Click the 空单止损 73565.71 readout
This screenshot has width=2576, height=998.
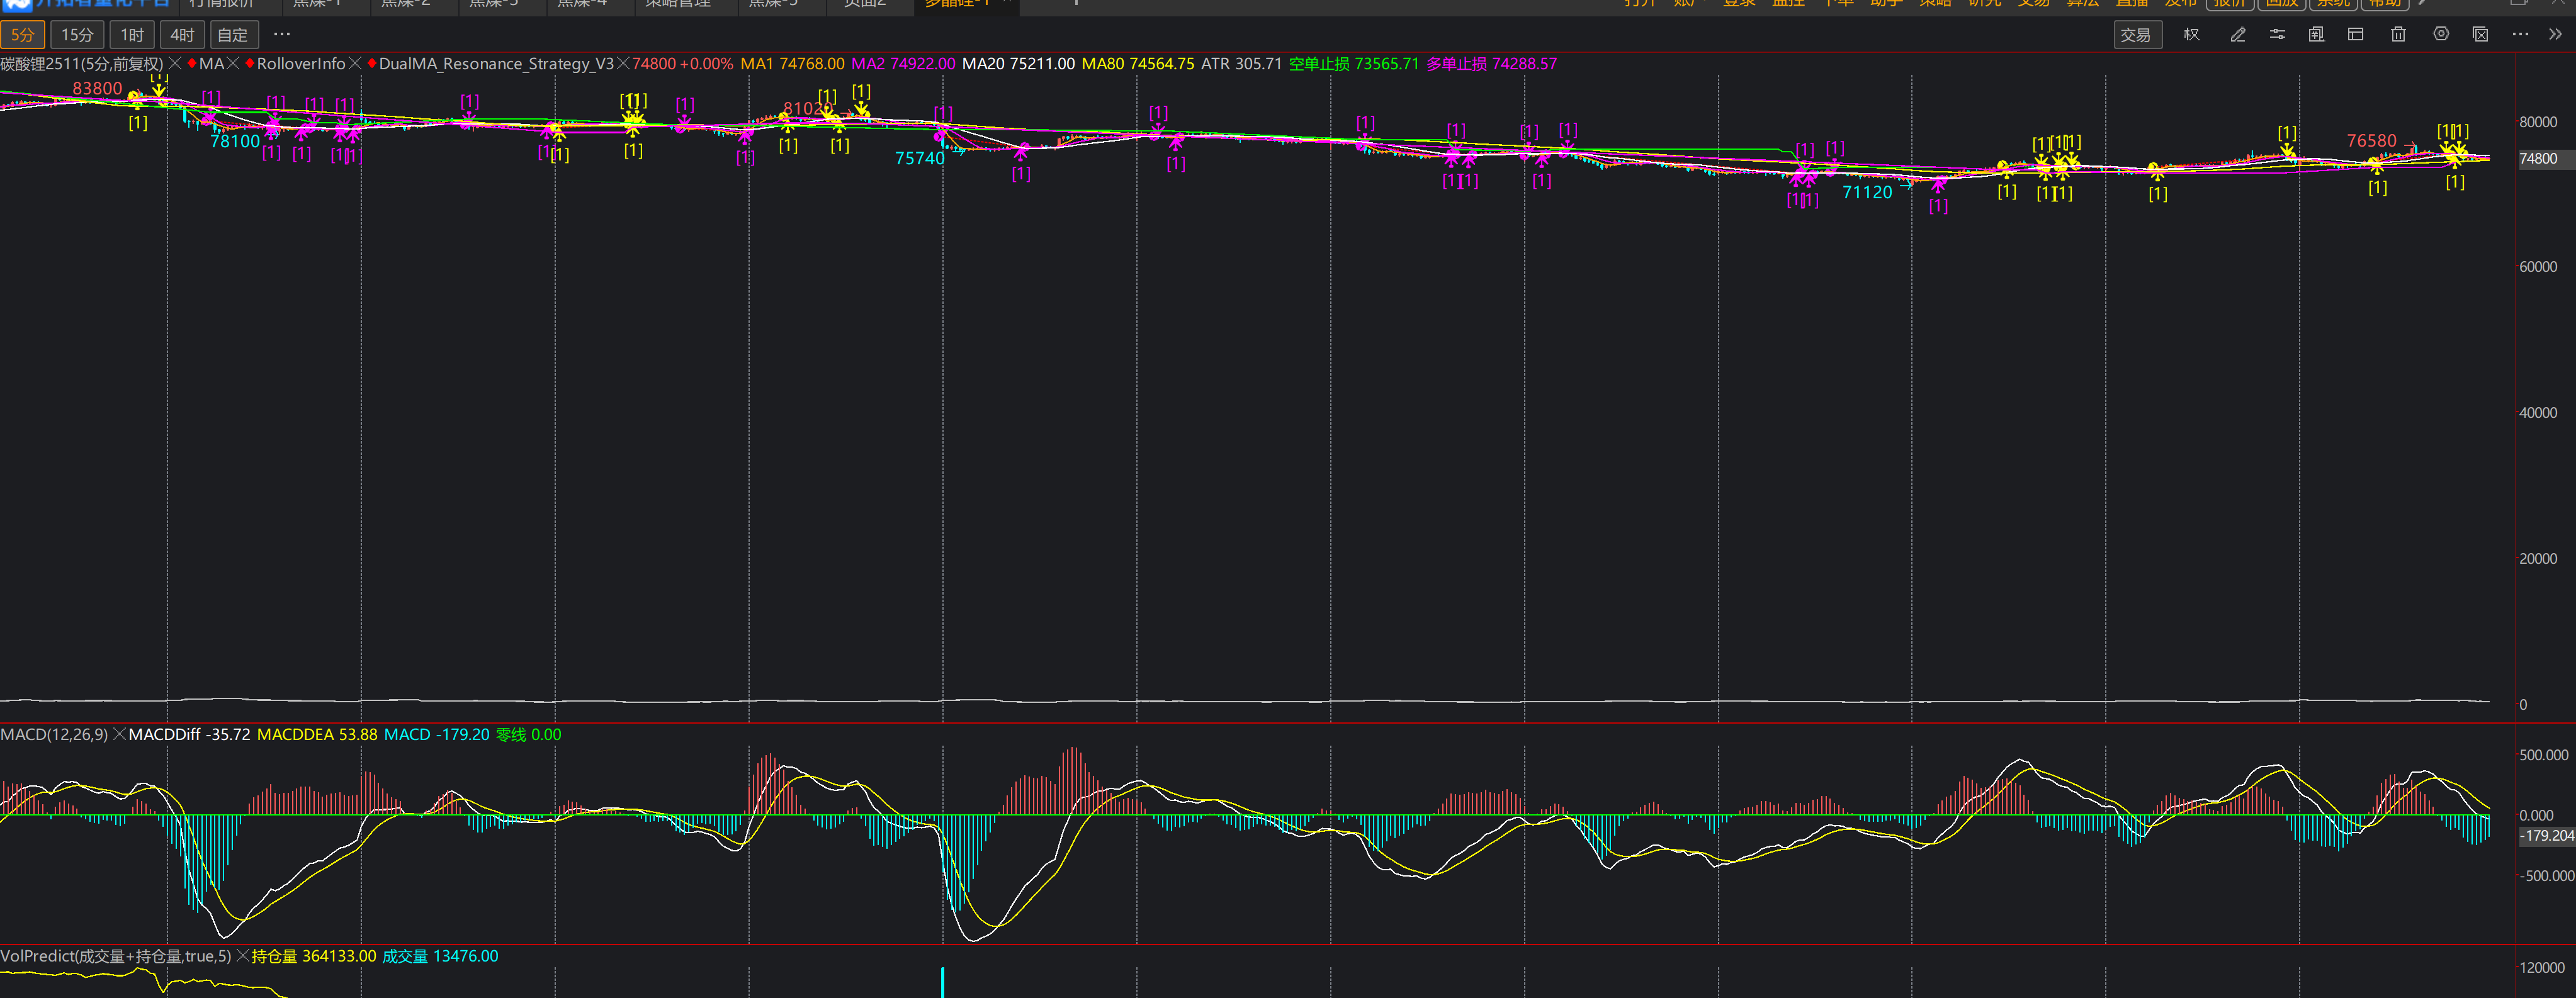tap(1354, 64)
